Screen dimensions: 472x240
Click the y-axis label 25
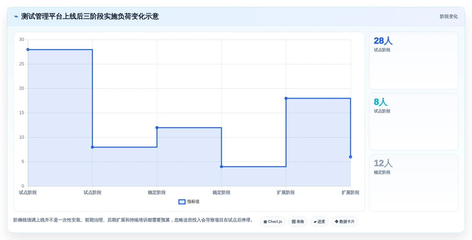[x=22, y=64]
